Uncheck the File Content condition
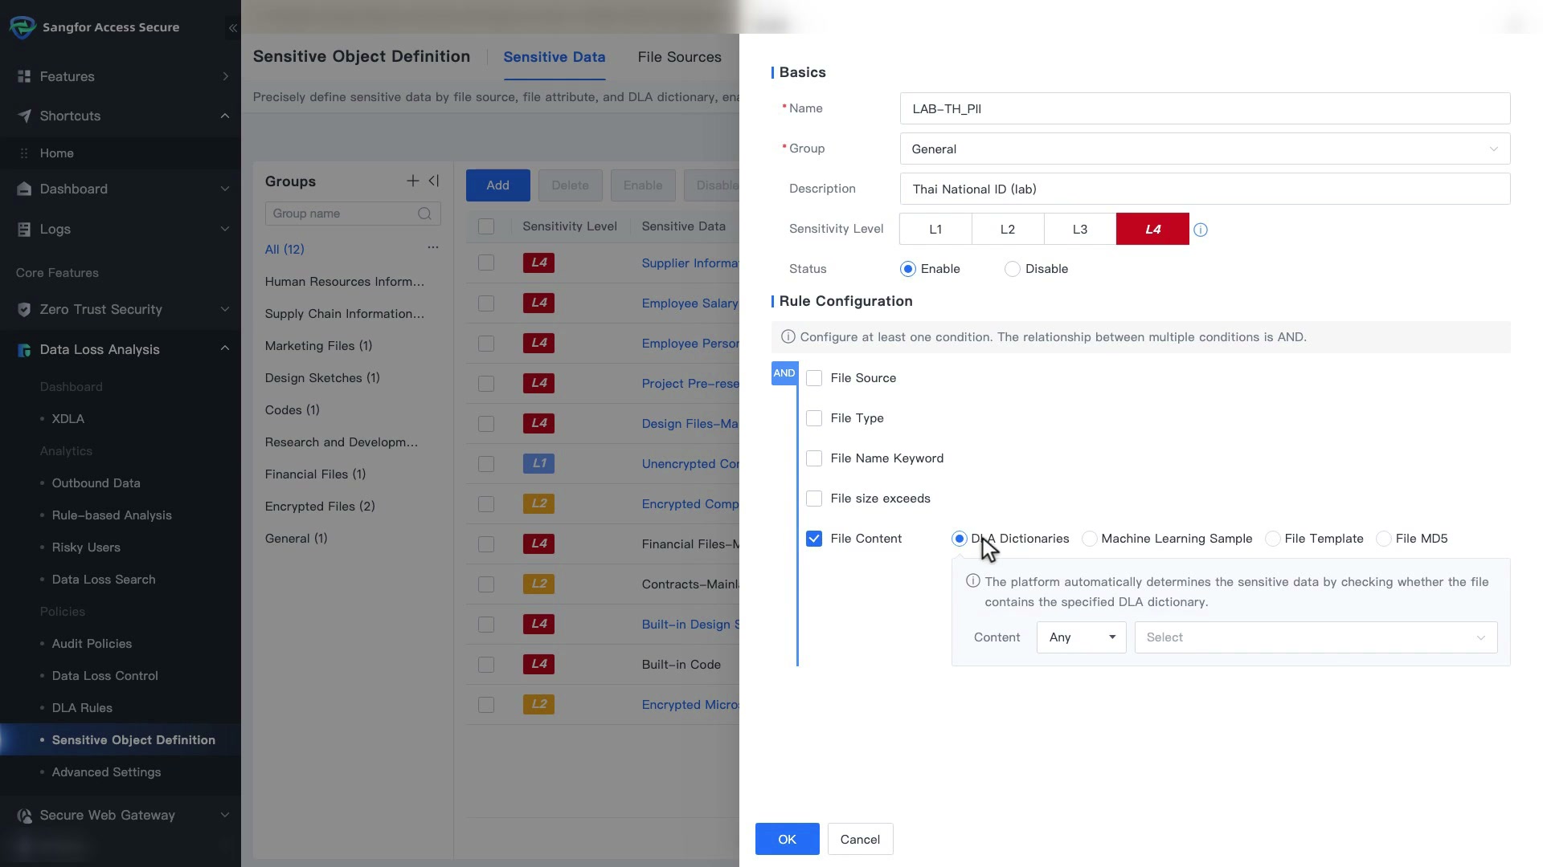Screen dimensions: 1543x867 [814, 539]
